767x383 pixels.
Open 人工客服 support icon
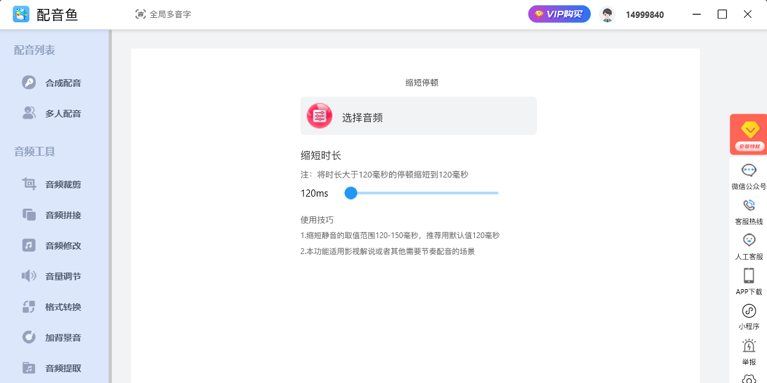[748, 240]
